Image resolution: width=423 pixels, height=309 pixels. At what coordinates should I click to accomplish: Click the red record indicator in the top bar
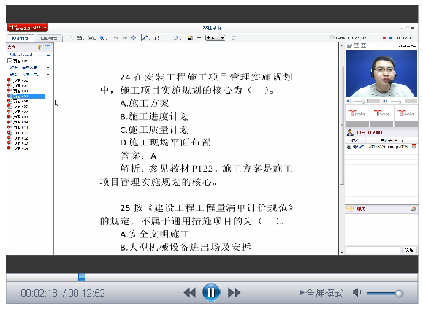(384, 38)
